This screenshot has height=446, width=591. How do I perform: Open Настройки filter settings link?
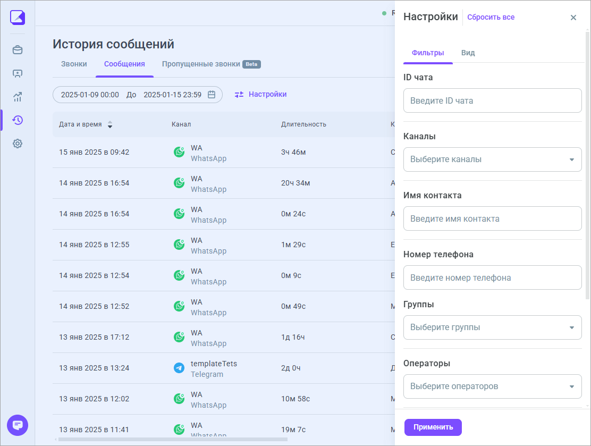click(x=260, y=94)
